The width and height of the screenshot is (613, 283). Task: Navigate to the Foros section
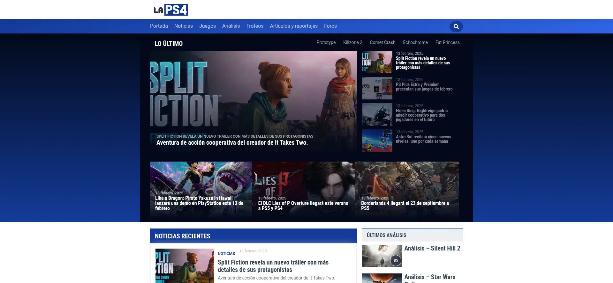pos(330,26)
